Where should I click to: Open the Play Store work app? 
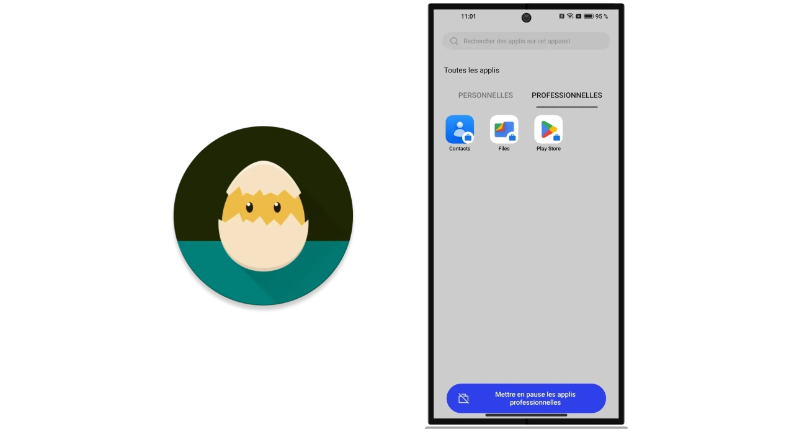(548, 130)
